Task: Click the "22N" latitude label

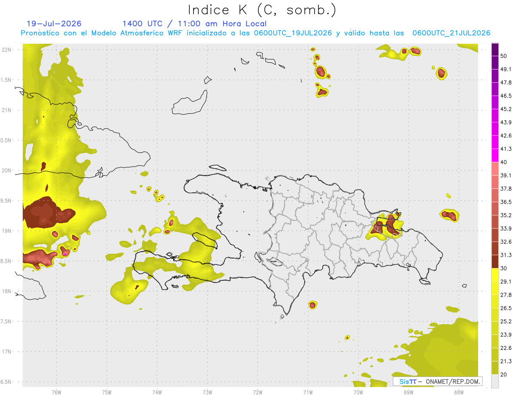Action: [x=6, y=49]
